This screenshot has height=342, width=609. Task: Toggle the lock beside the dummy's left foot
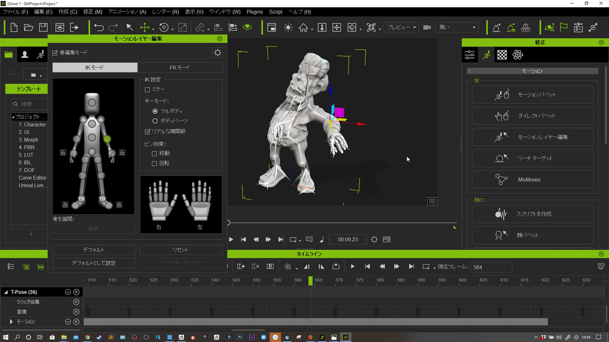pos(119,205)
